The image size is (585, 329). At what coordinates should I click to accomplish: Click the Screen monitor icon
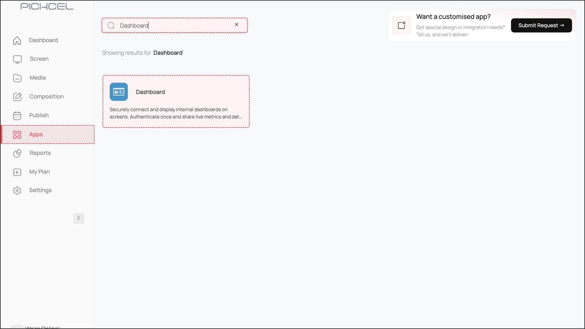coord(17,59)
